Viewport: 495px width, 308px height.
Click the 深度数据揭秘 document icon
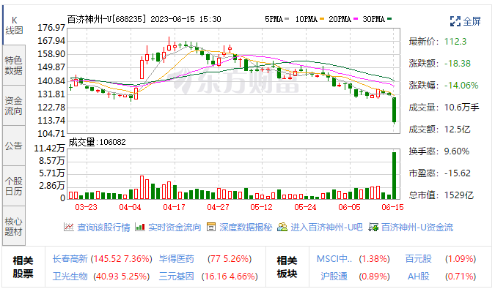click(211, 227)
